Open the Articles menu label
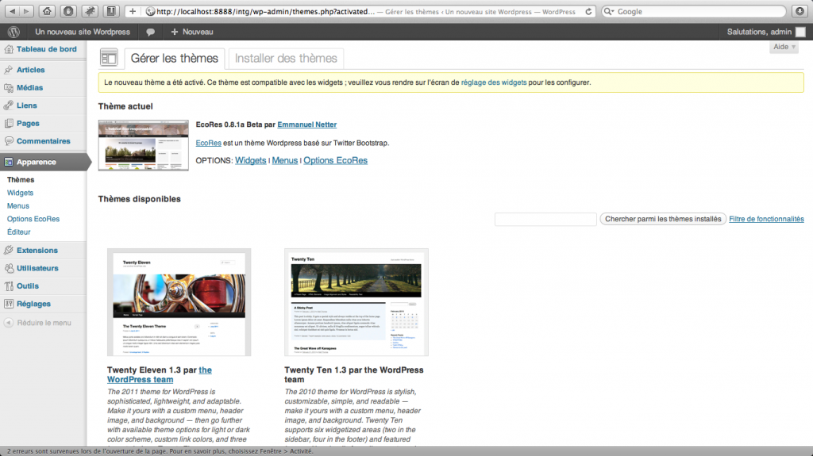The image size is (813, 456). [x=31, y=70]
